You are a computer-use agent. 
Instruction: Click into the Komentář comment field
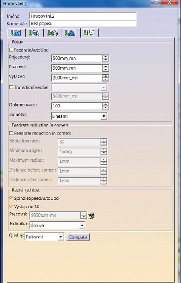point(83,23)
